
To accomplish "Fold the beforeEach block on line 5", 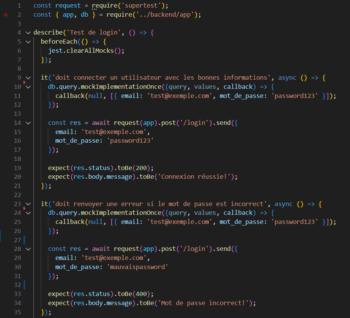I will click(x=28, y=42).
